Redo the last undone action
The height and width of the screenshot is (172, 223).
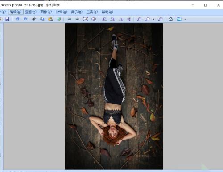click(x=26, y=19)
